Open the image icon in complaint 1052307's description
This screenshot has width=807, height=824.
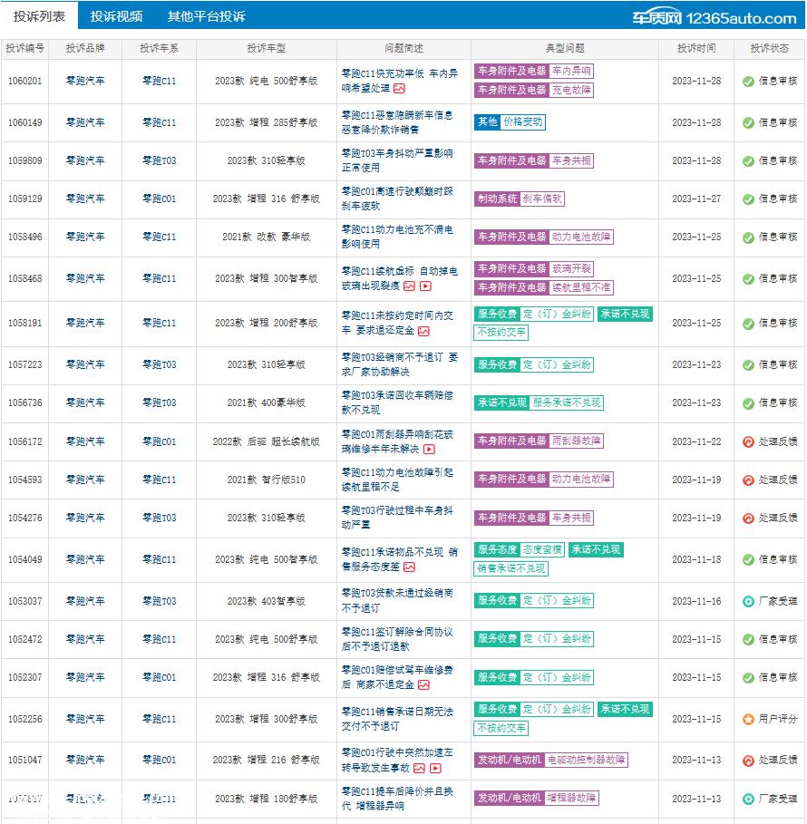point(423,684)
